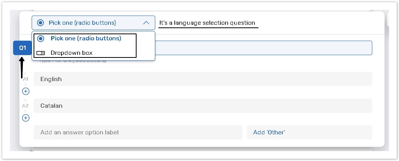Collapse the question type dropdown with the chevron

[146, 23]
